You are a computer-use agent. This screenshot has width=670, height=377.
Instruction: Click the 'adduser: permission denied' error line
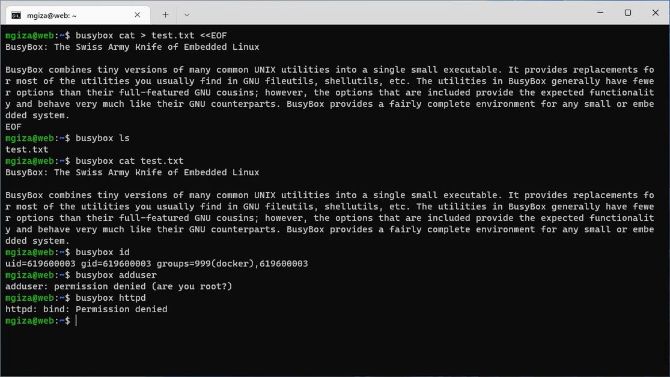[118, 286]
